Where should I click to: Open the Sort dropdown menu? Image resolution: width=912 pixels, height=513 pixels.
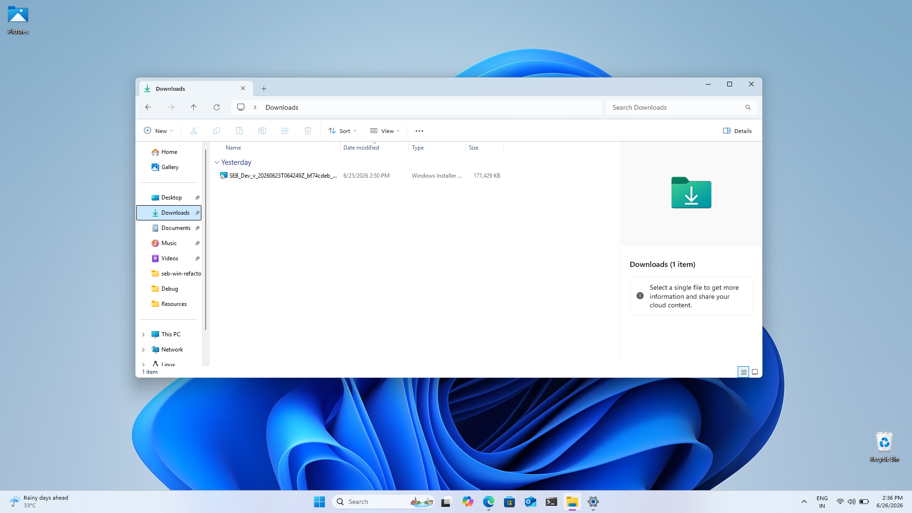[x=342, y=131]
